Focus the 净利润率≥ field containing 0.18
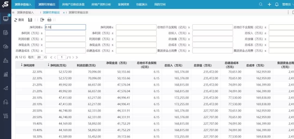Viewport: 294px width, 139px height. click(x=65, y=27)
